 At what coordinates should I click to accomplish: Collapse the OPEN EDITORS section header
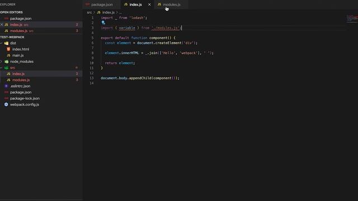pos(11,12)
